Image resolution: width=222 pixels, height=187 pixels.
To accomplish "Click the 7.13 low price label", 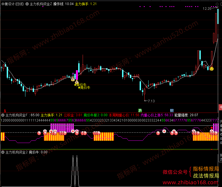I will tap(151, 101).
